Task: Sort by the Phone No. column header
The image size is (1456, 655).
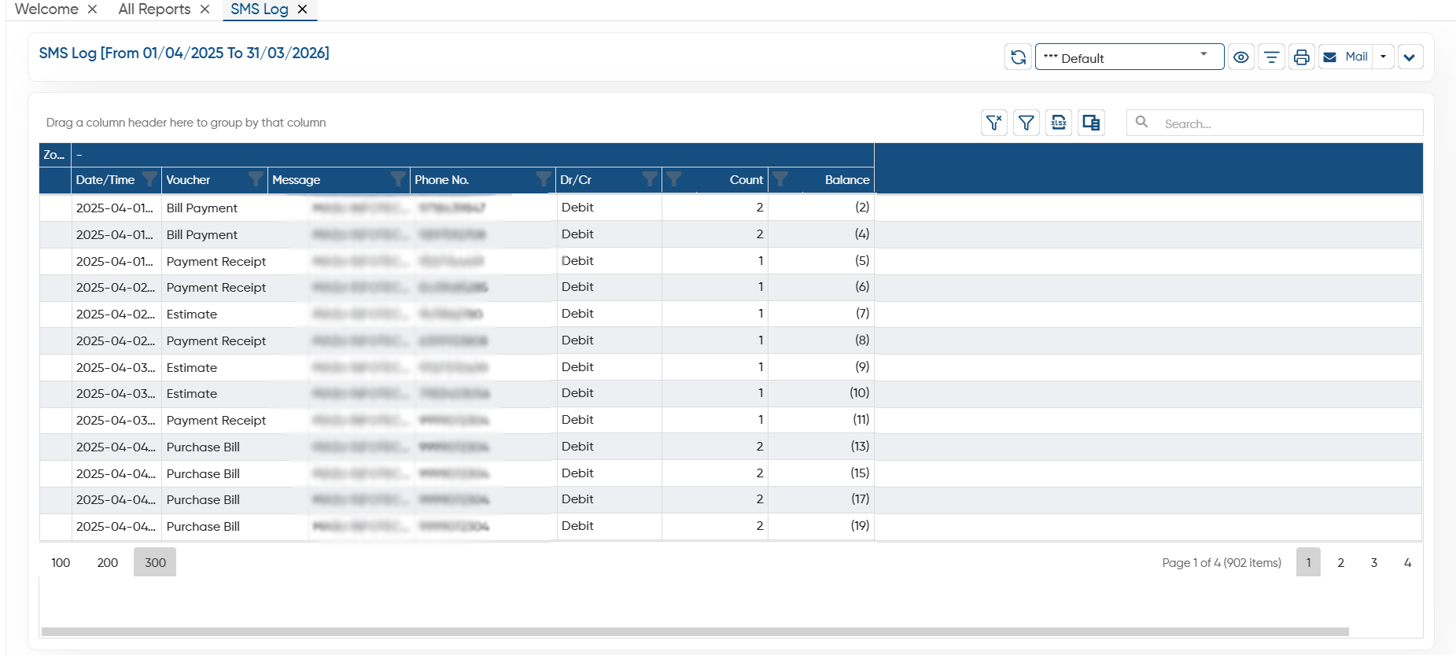Action: 442,180
